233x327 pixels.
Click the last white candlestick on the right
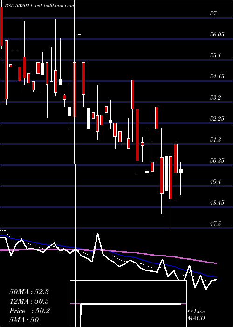(181, 171)
